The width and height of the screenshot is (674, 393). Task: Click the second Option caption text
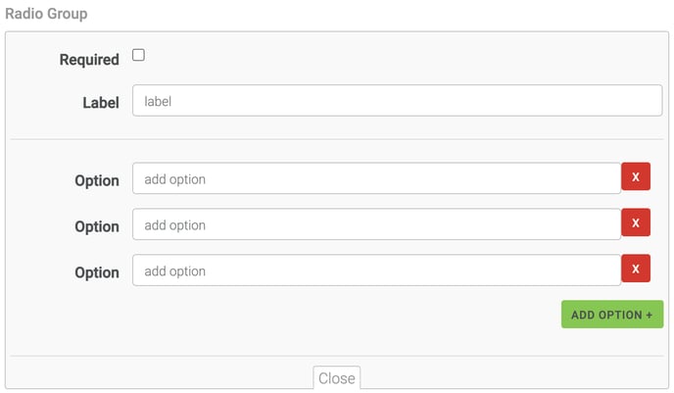click(97, 226)
